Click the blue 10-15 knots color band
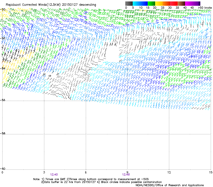 [x=144, y=3]
